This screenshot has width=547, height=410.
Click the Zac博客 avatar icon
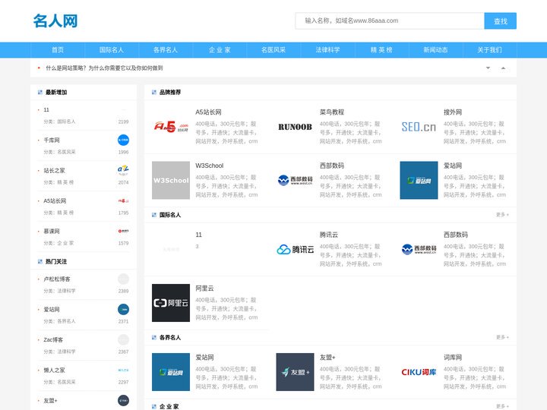click(x=123, y=339)
